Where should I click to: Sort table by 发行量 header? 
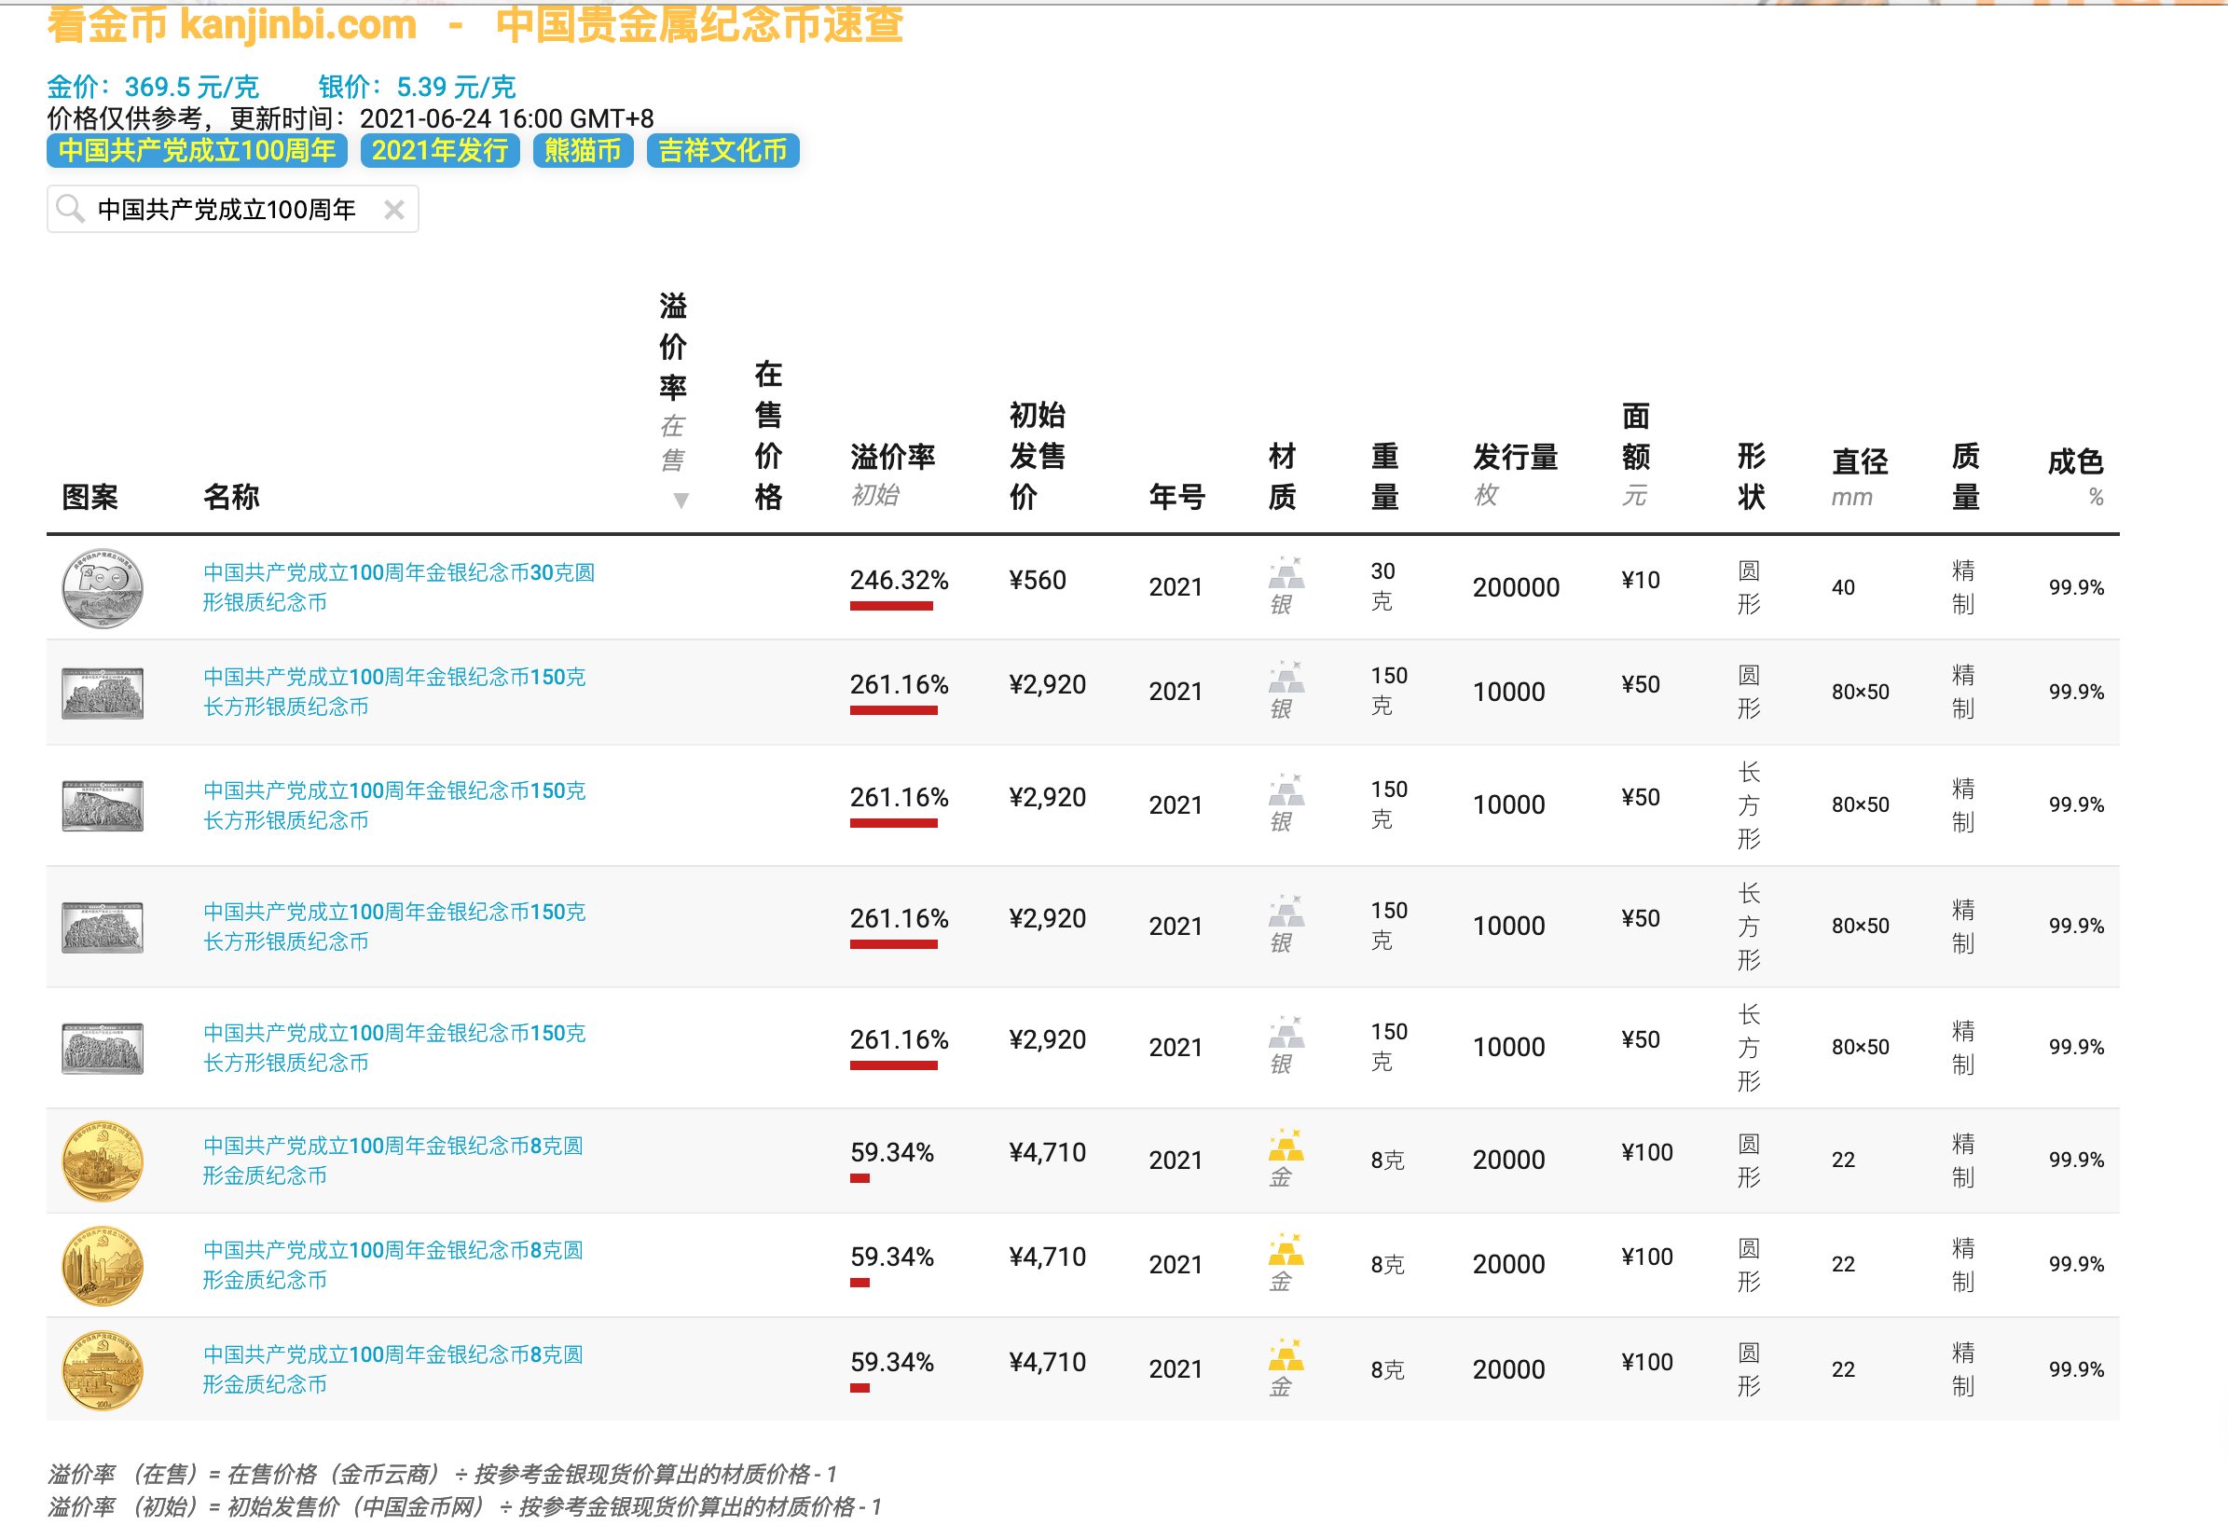[x=1515, y=457]
